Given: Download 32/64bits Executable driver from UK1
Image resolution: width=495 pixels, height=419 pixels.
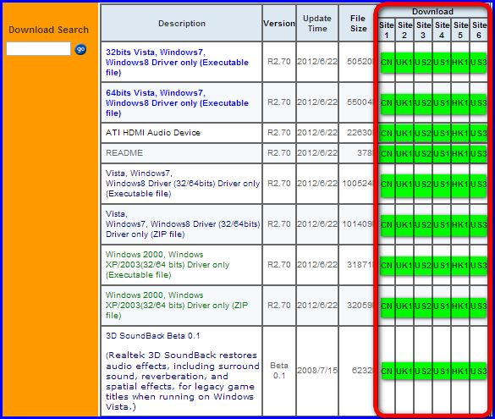Looking at the screenshot, I should (404, 184).
